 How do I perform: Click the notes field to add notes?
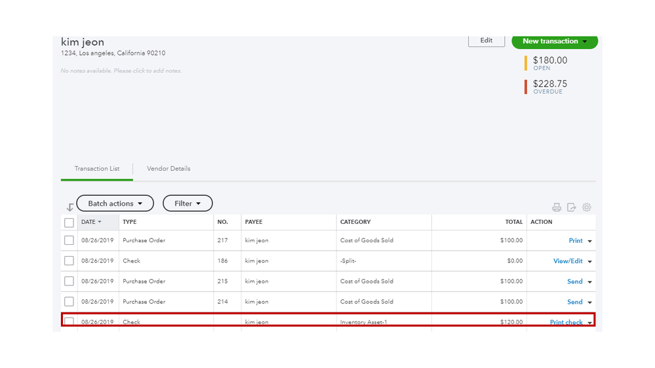point(121,71)
